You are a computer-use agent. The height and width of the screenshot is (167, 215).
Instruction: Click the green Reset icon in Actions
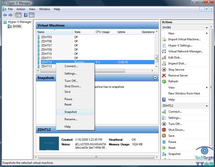164,148
